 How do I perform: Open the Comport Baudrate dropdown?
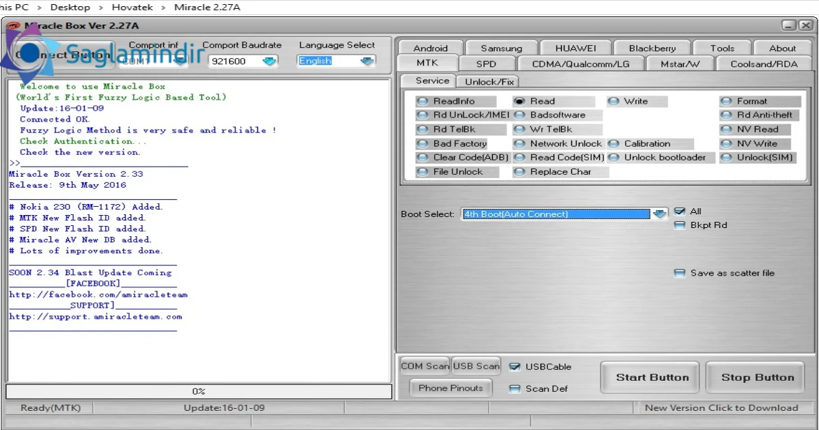[269, 61]
